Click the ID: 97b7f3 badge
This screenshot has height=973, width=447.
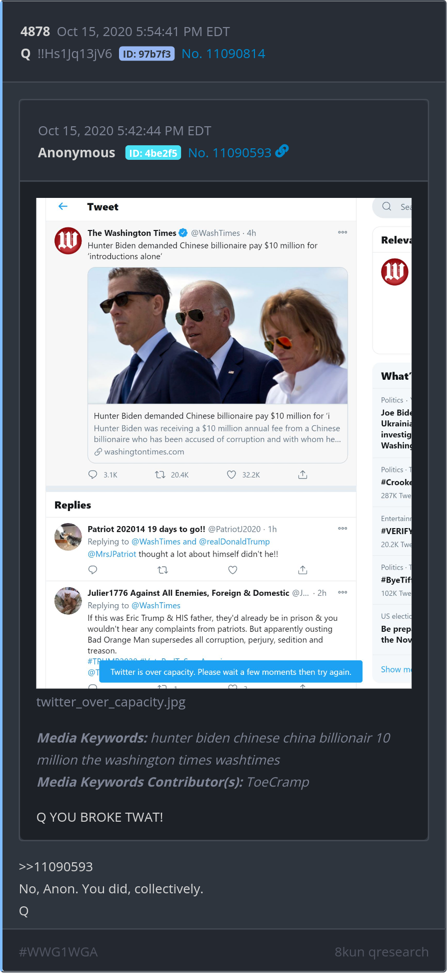pos(146,54)
